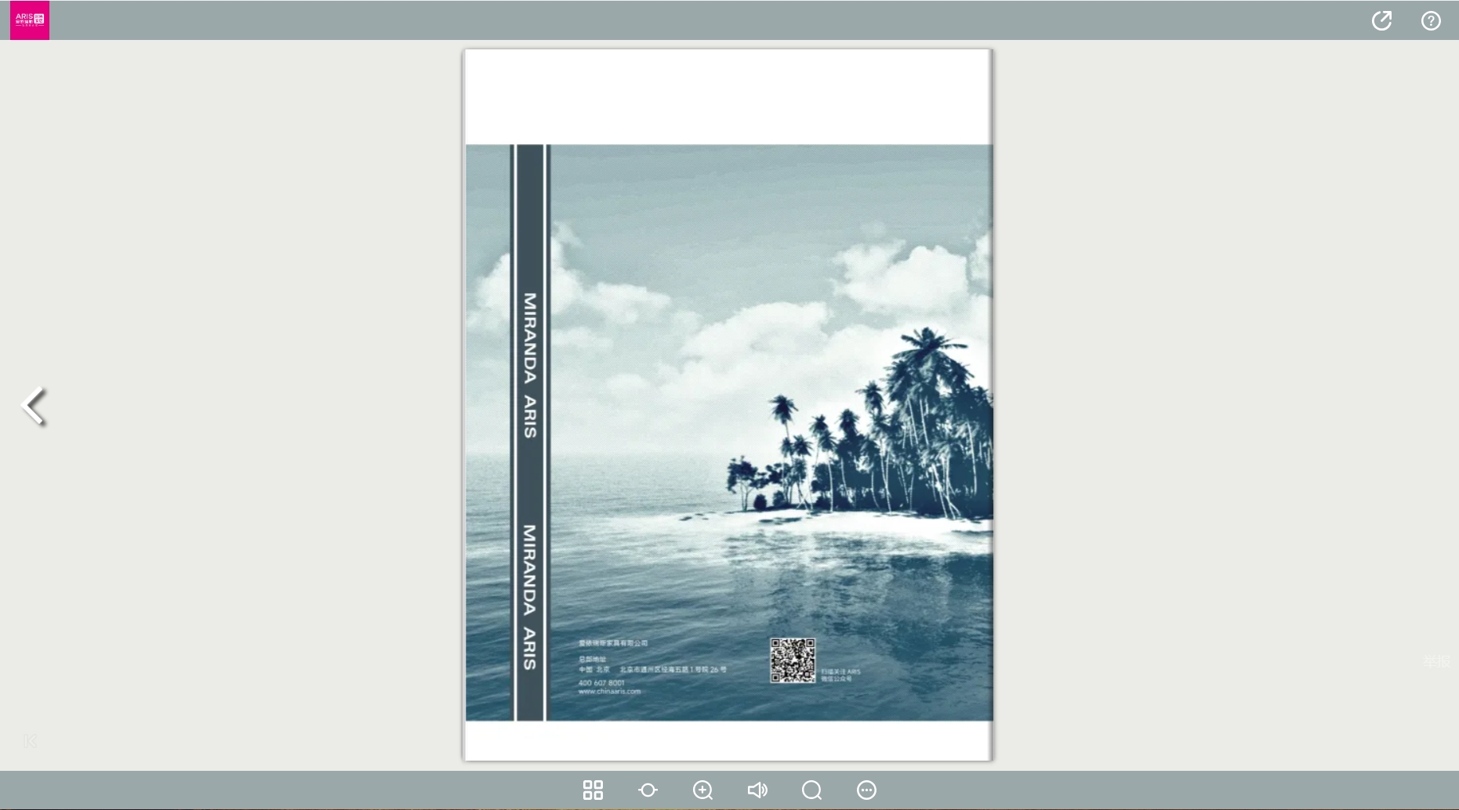The image size is (1459, 810).
Task: Click the faint 举报 report link
Action: click(1436, 661)
